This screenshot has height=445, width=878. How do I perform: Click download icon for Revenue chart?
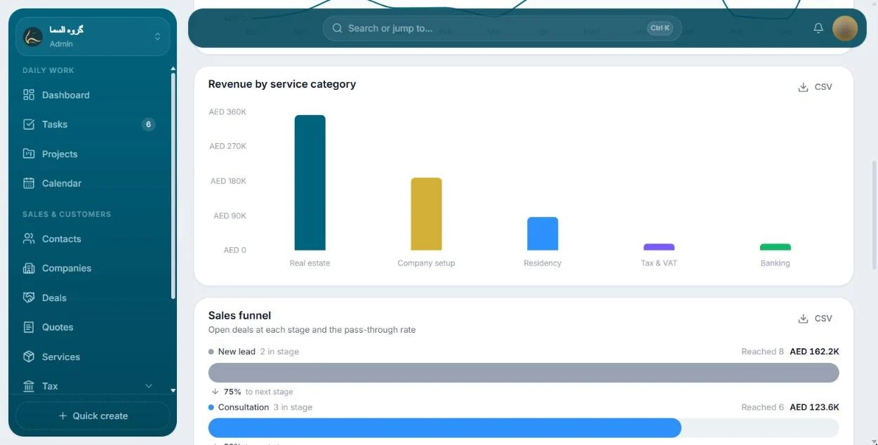[803, 87]
